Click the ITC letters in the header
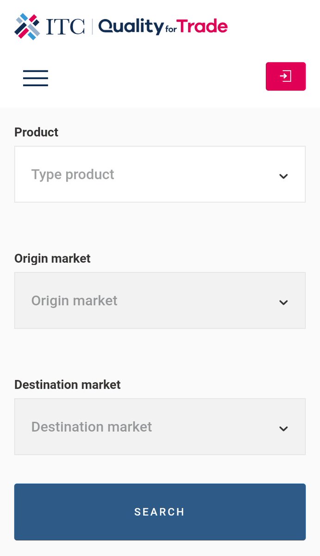This screenshot has width=320, height=556. click(x=65, y=27)
